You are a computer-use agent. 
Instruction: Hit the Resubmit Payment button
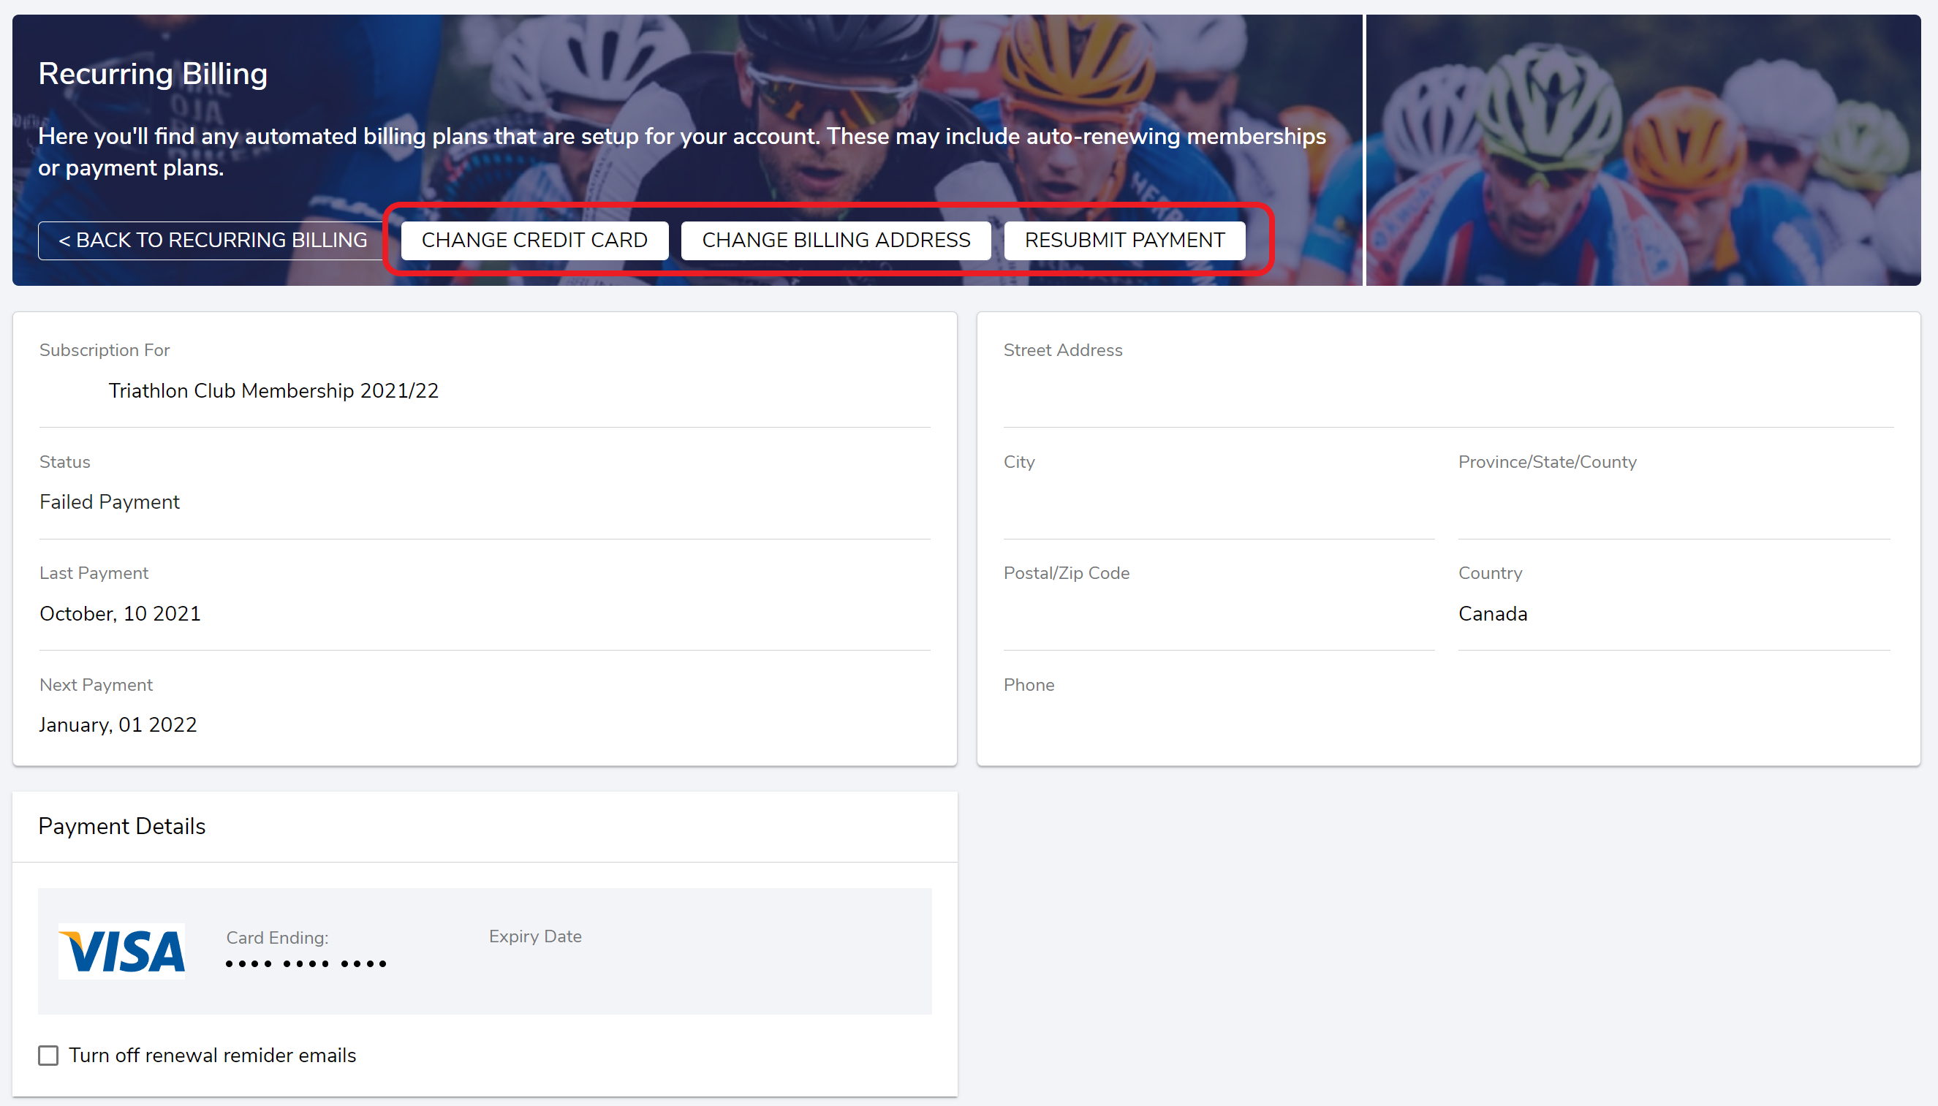[1124, 240]
